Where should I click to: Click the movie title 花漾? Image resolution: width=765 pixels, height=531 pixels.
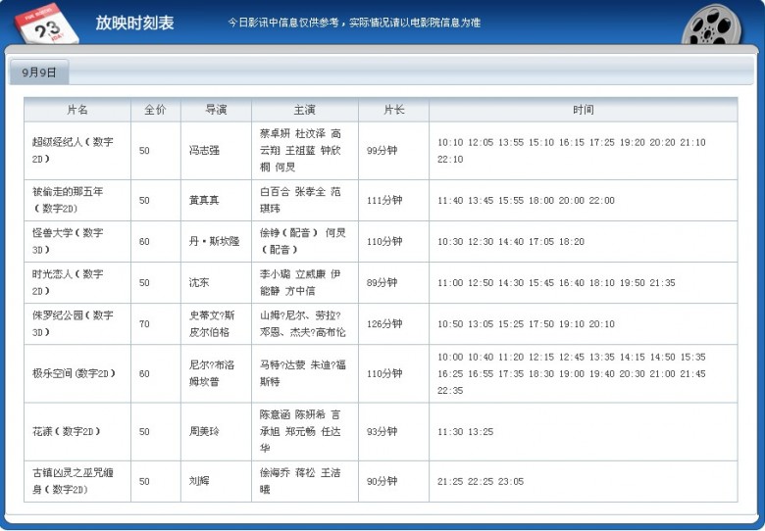(67, 431)
